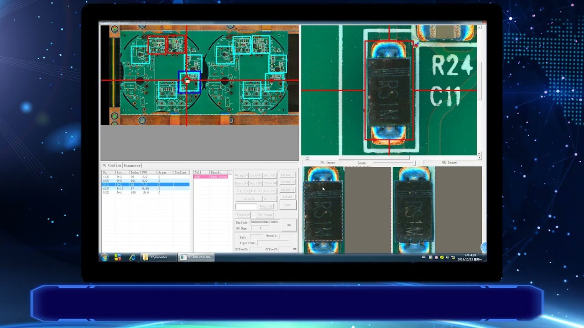Switch to the NG Confirm tab

click(112, 165)
